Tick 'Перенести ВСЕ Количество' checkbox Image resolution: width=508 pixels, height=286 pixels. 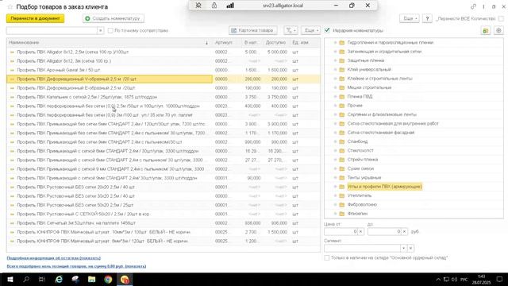501,19
